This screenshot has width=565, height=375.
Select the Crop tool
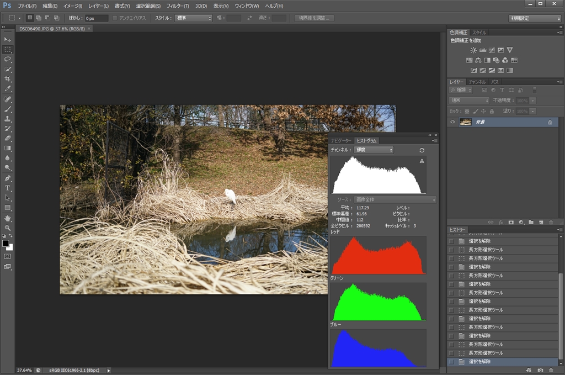coord(8,79)
